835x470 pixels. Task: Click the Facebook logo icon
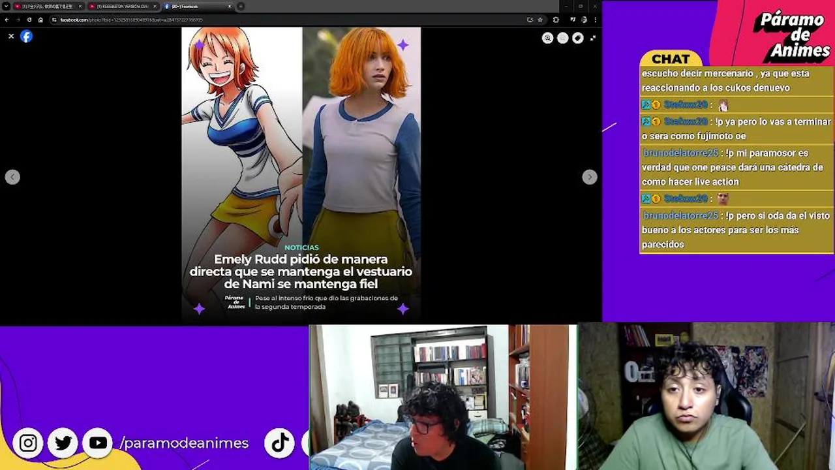(x=26, y=37)
